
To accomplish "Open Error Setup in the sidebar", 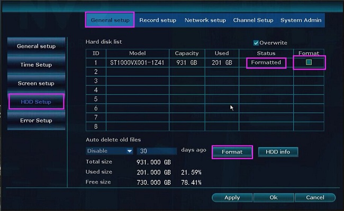I will (36, 120).
